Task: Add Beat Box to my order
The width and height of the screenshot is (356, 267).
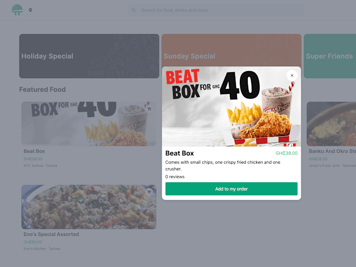Action: pyautogui.click(x=231, y=189)
